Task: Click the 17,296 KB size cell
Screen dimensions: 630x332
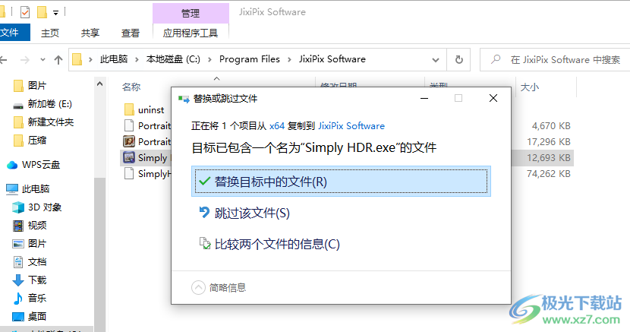Action: point(549,142)
